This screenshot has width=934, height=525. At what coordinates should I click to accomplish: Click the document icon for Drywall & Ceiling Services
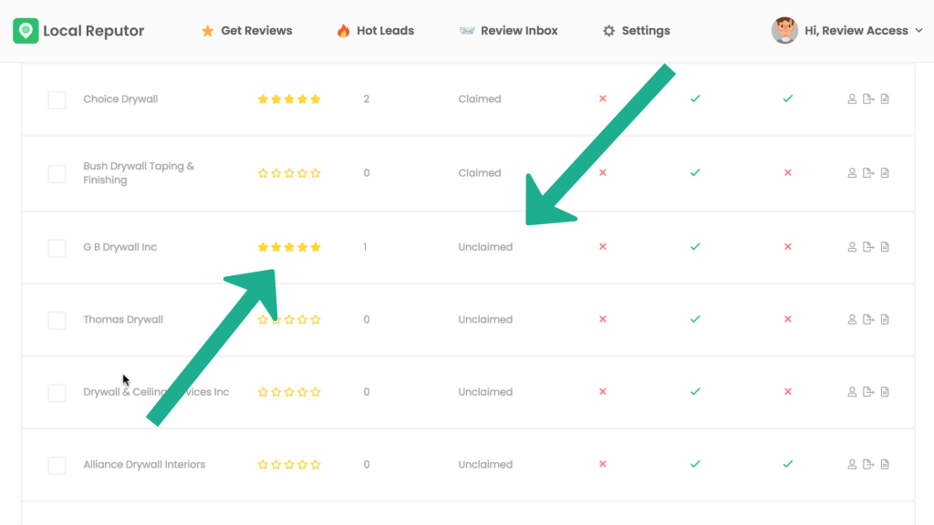tap(884, 392)
